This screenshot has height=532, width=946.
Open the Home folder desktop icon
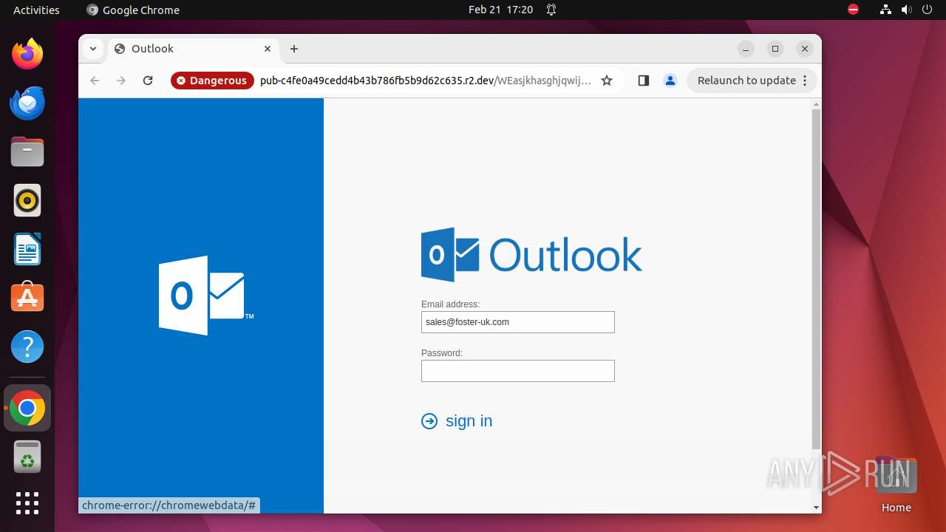click(x=896, y=485)
